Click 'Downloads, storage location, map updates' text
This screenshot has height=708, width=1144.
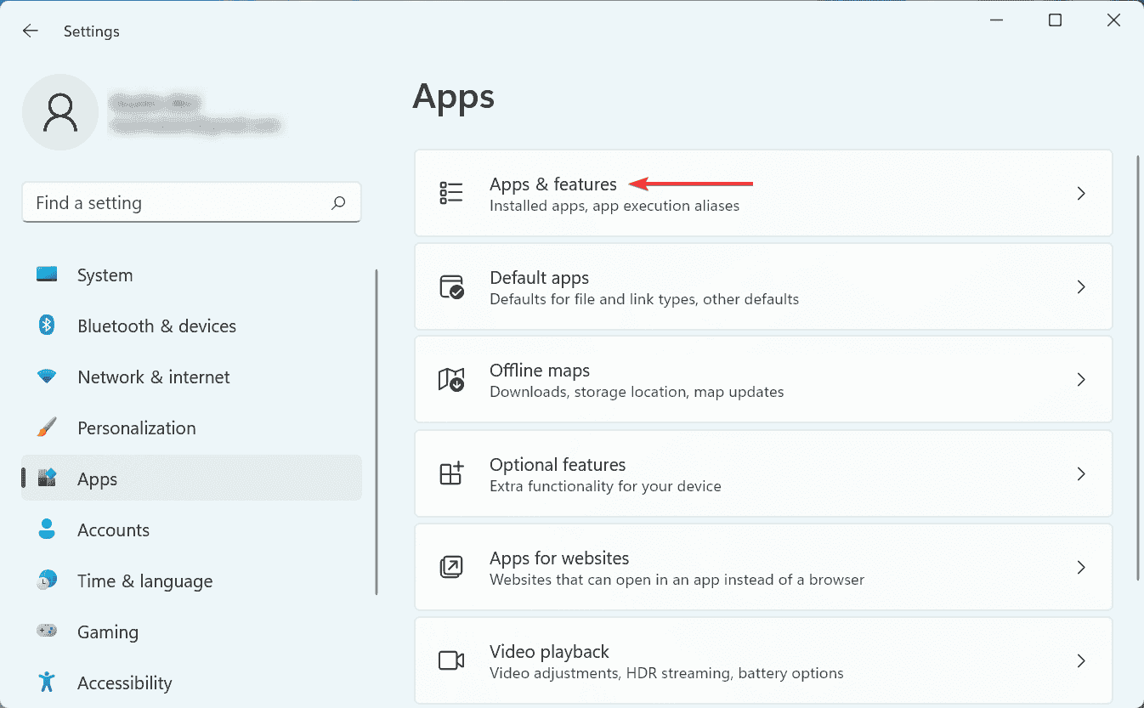[637, 392]
